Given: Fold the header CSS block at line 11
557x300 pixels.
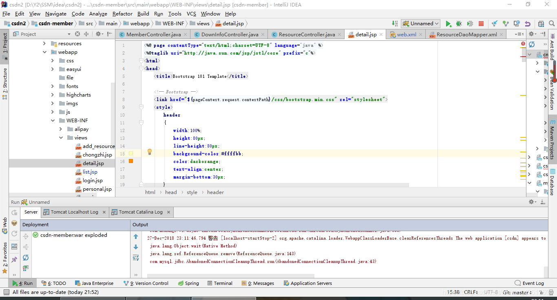Looking at the screenshot, I should click(141, 122).
